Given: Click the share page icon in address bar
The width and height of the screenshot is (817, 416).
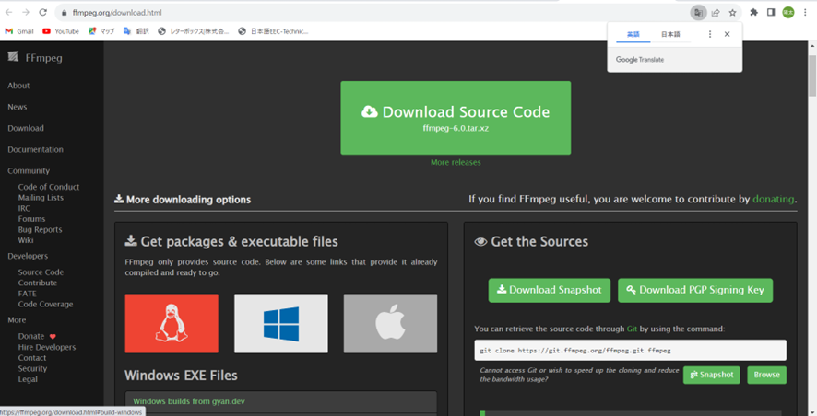Looking at the screenshot, I should pos(716,13).
